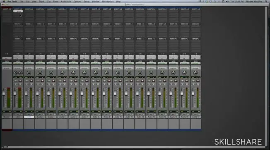Open the Options menu
270x150 pixels.
[77, 1]
